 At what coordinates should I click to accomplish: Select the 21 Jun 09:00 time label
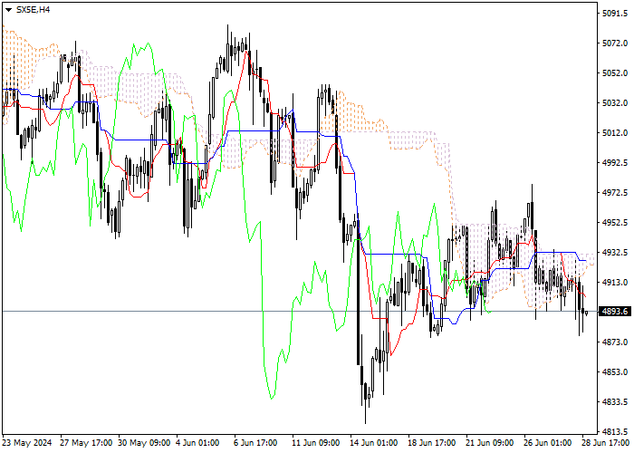[490, 443]
